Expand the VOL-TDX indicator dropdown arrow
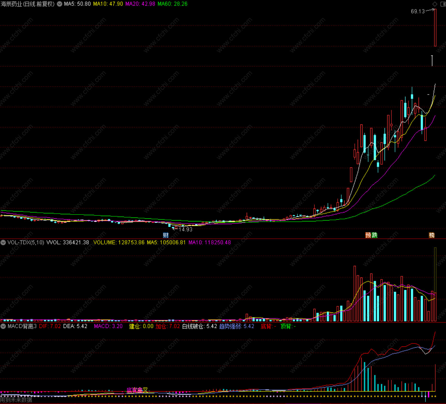The image size is (446, 404). click(3, 242)
